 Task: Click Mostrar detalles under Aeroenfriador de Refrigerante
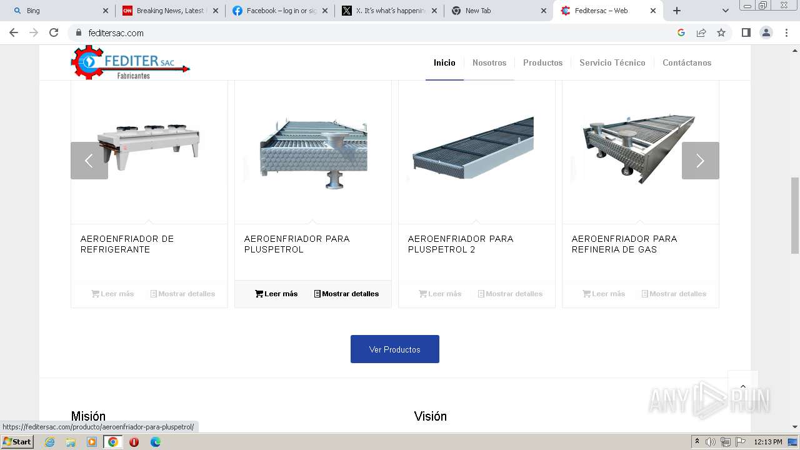pyautogui.click(x=182, y=294)
